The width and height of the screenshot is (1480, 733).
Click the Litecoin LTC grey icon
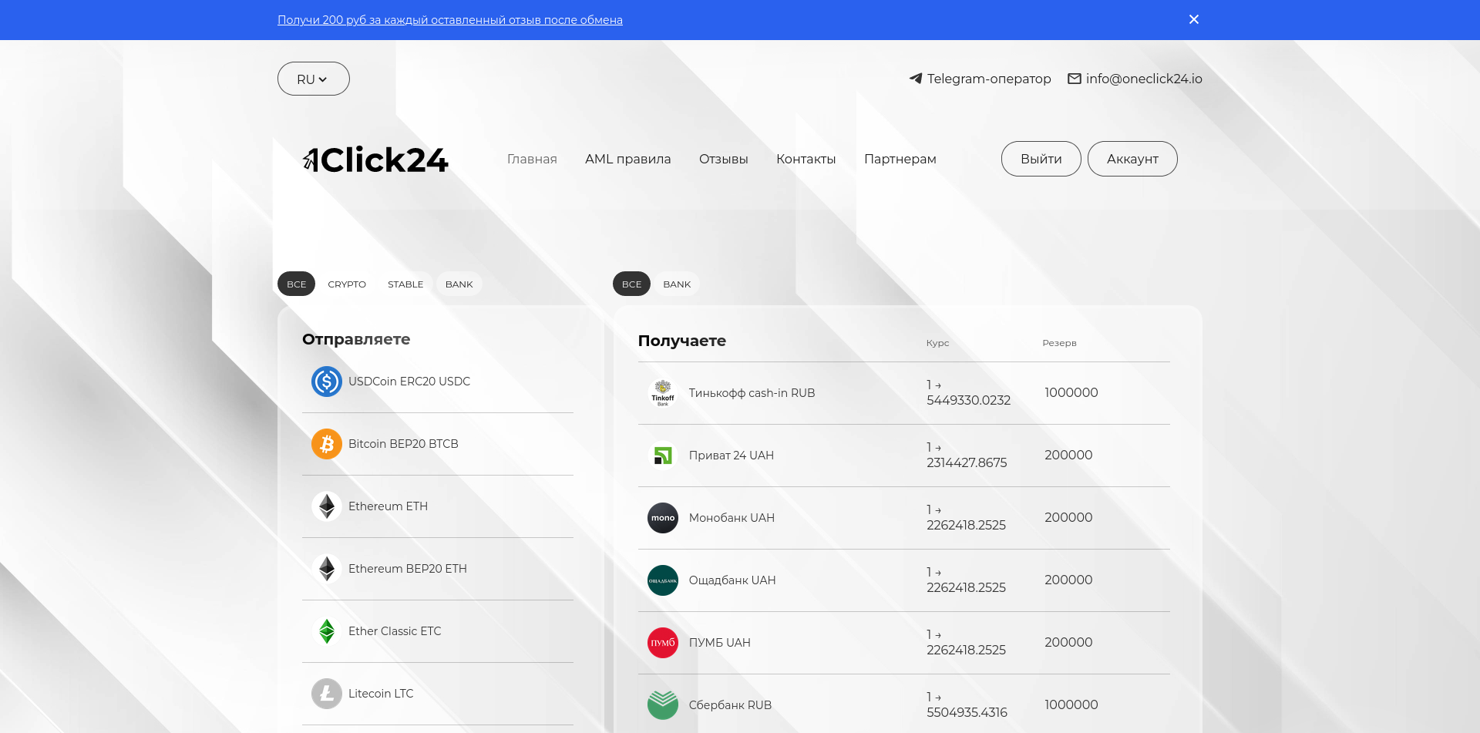coord(327,694)
